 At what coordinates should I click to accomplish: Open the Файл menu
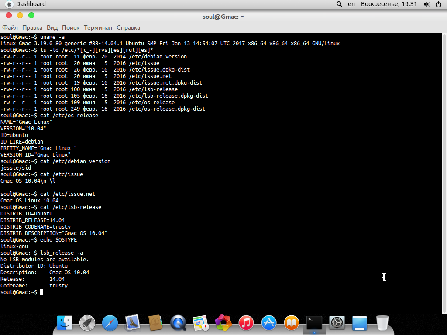[10, 27]
